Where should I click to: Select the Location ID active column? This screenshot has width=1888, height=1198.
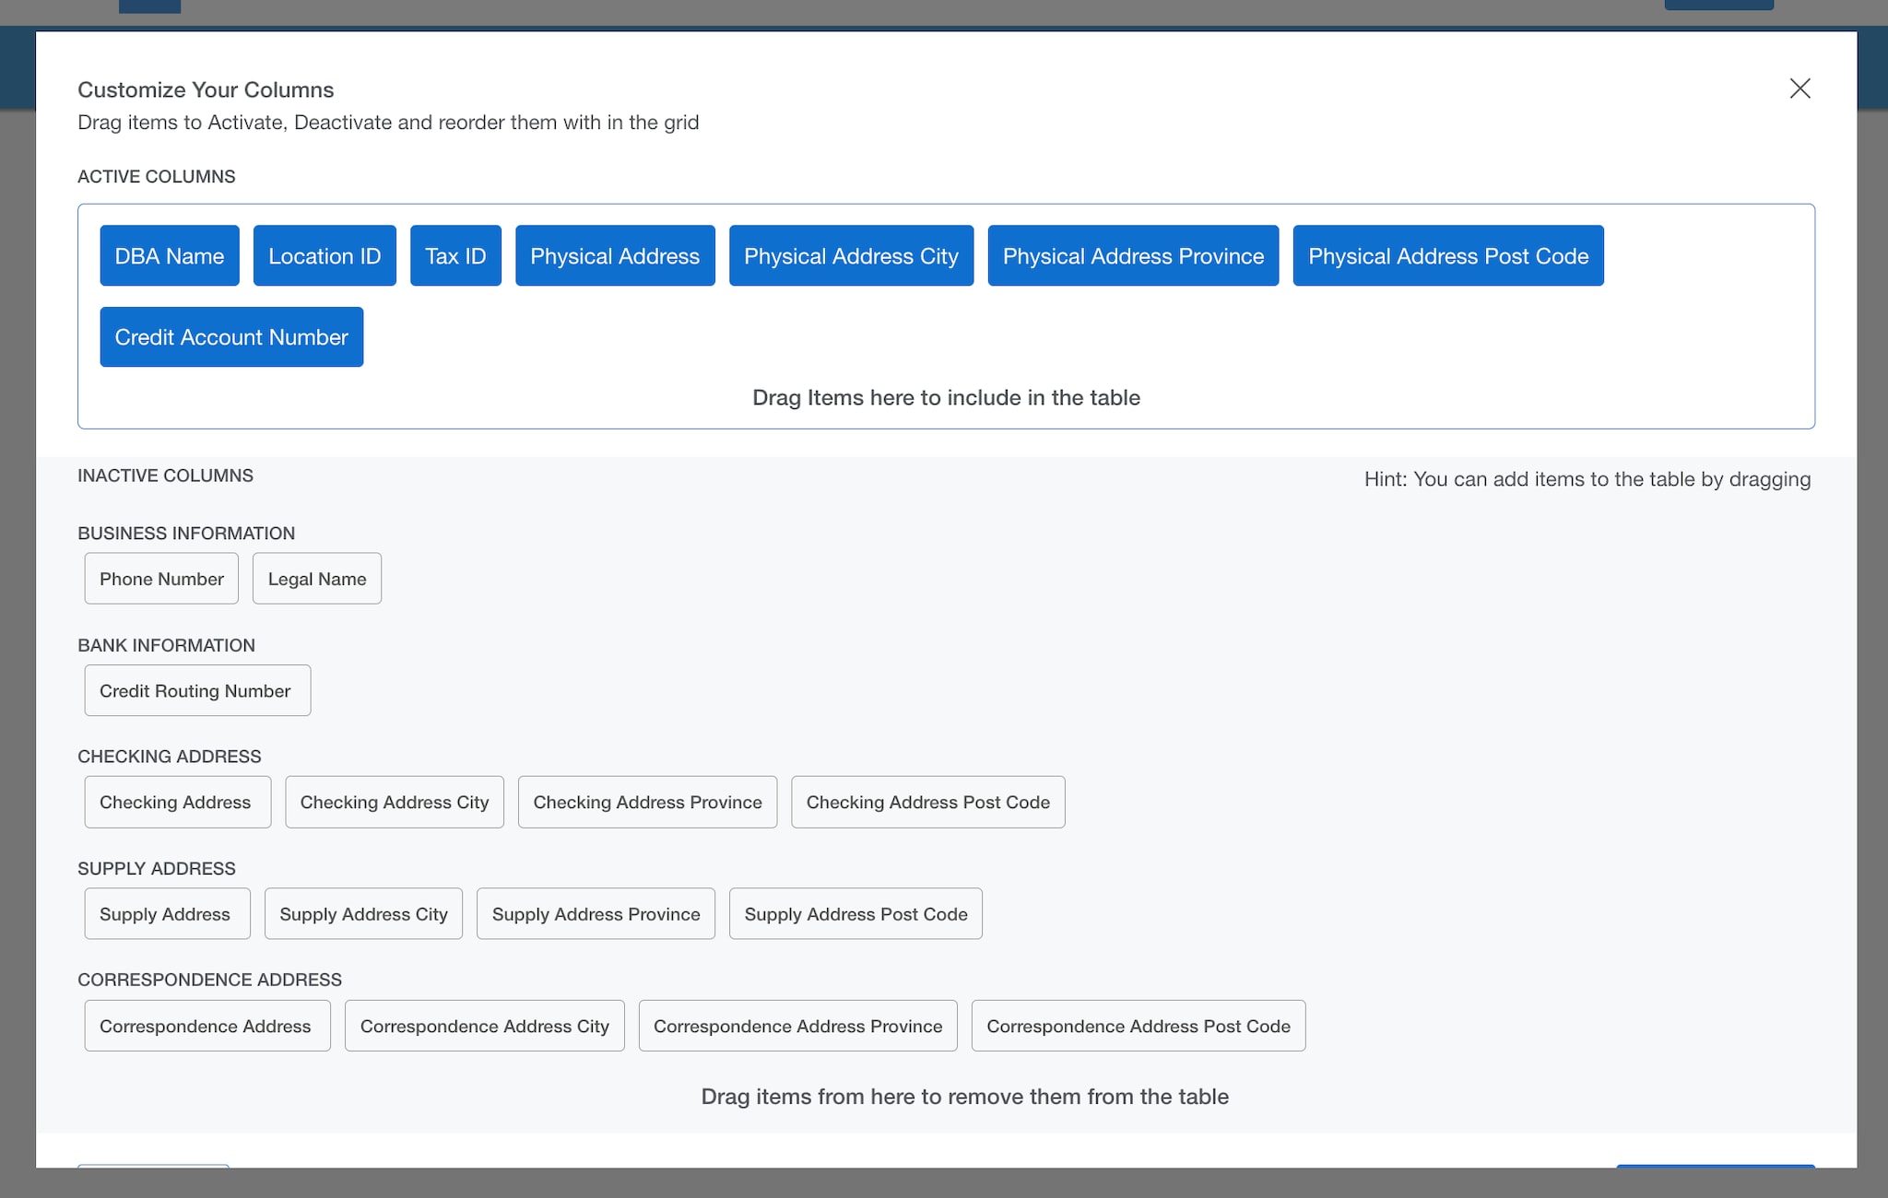point(324,255)
